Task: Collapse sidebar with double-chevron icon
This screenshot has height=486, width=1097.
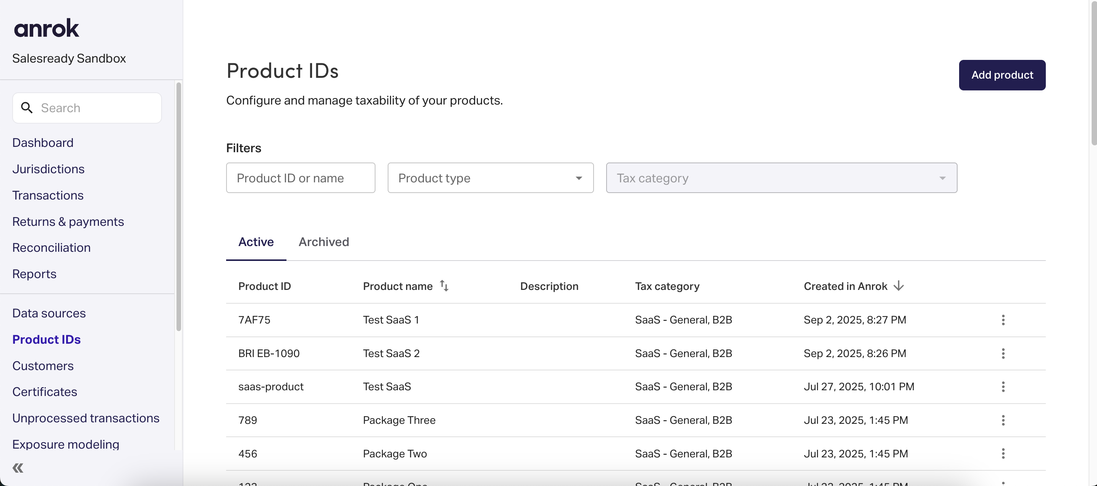Action: pos(18,468)
